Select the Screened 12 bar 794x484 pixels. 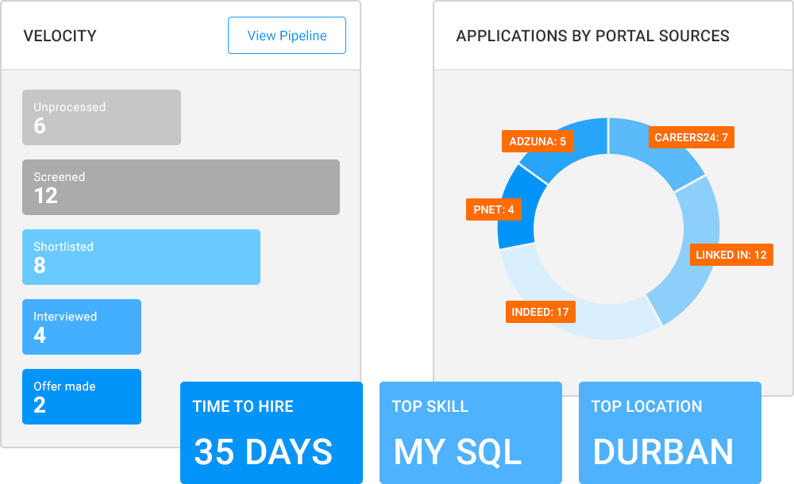181,187
